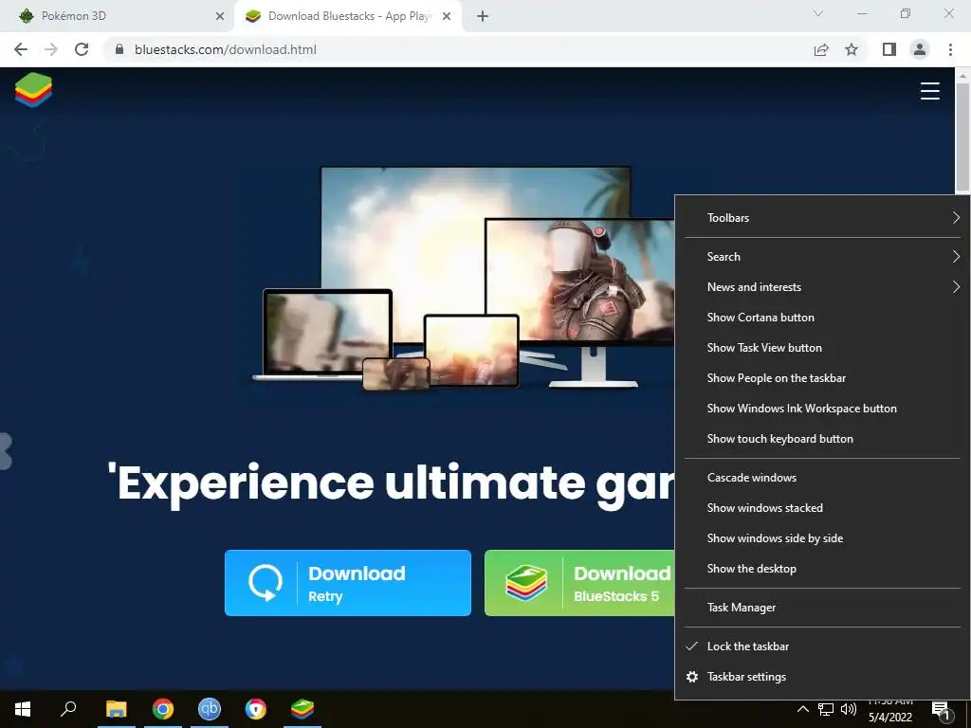971x728 pixels.
Task: Select Cascade windows
Action: click(x=822, y=478)
